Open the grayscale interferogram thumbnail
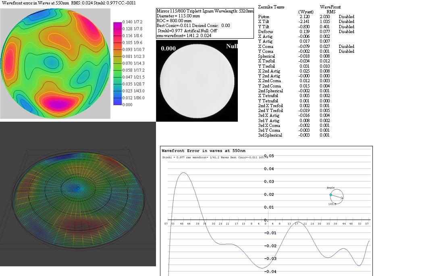Viewport: 447px width, 276px height. coord(197,81)
